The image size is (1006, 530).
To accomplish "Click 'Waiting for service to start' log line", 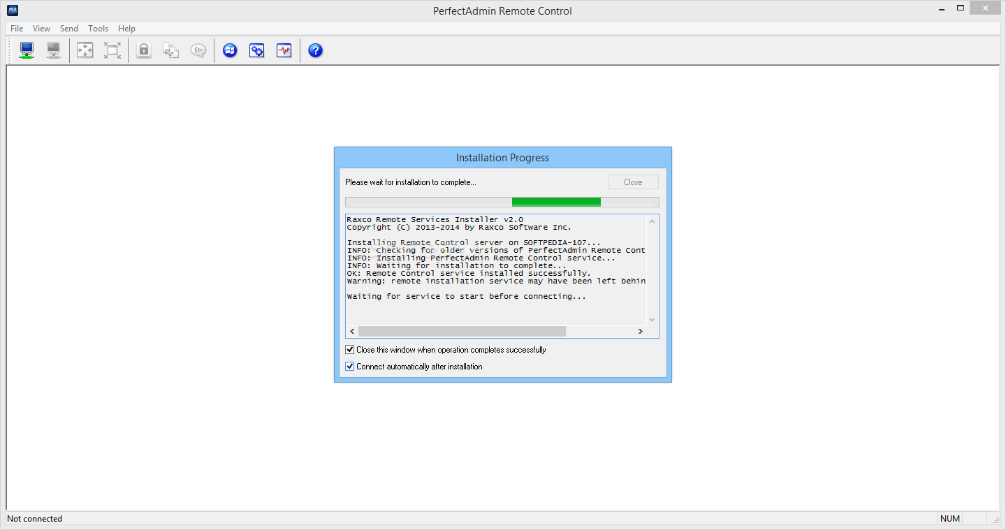I will tap(466, 297).
